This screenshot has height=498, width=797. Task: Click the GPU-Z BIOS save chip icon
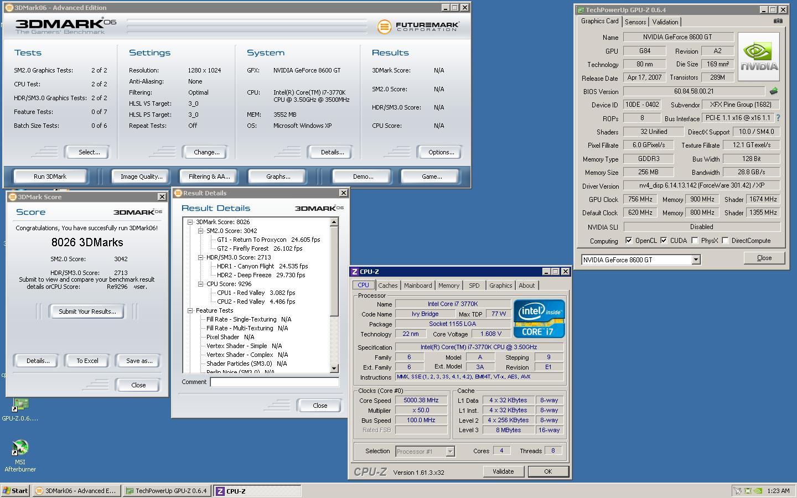pyautogui.click(x=773, y=91)
